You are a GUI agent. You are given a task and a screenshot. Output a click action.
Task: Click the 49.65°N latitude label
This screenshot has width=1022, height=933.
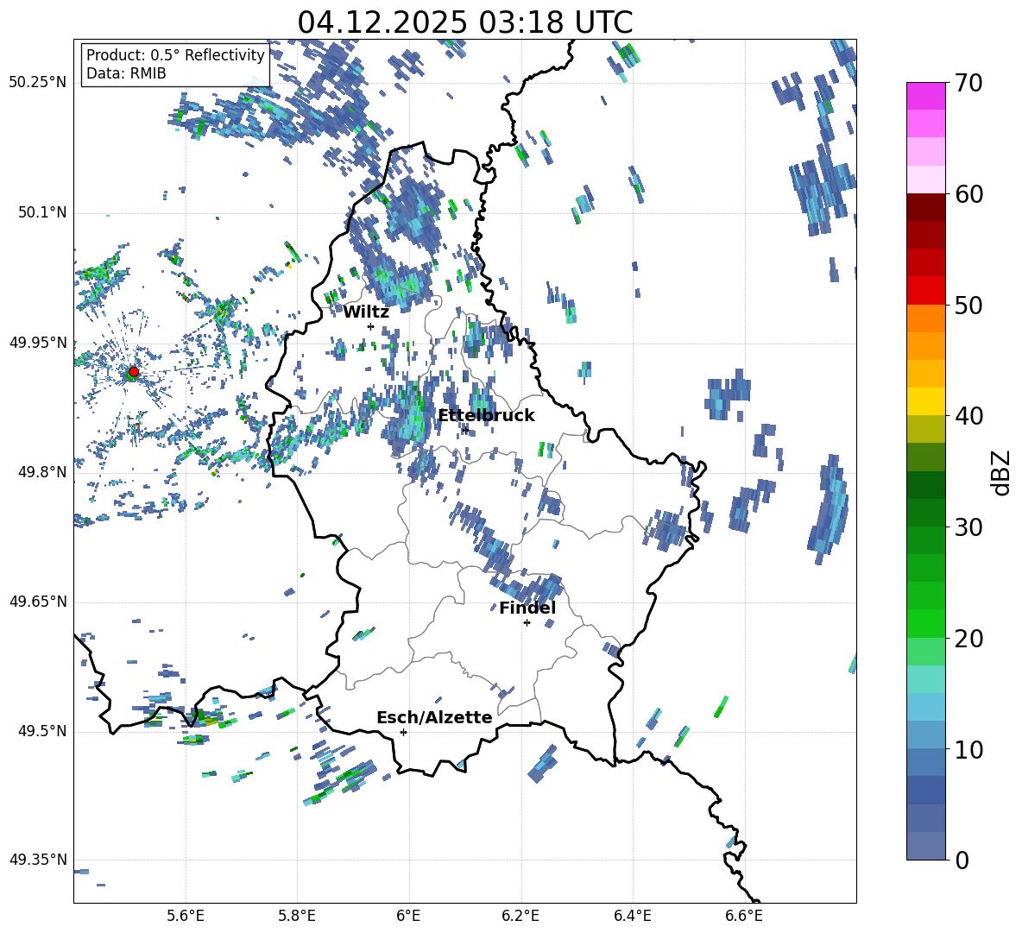[x=38, y=602]
